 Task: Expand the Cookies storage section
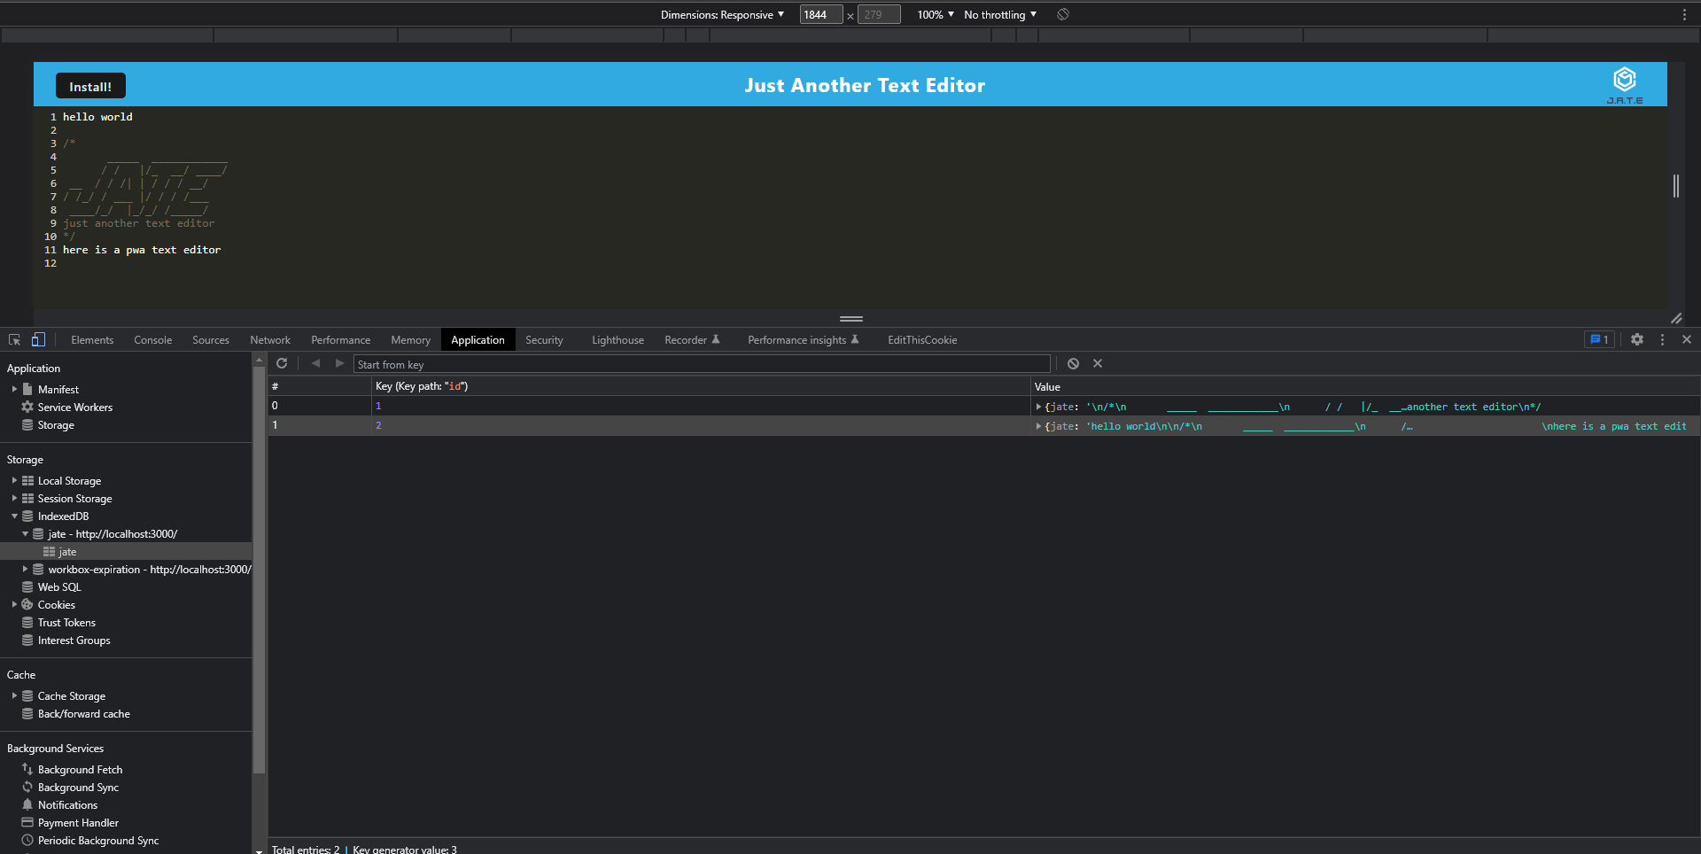click(12, 604)
